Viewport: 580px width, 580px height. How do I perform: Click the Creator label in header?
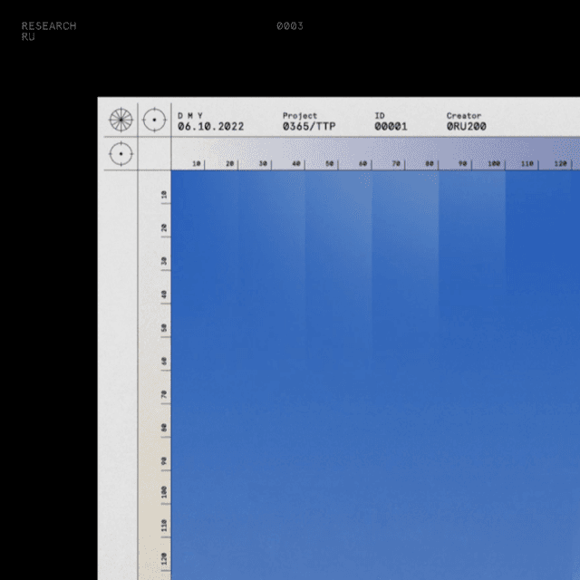coord(463,116)
